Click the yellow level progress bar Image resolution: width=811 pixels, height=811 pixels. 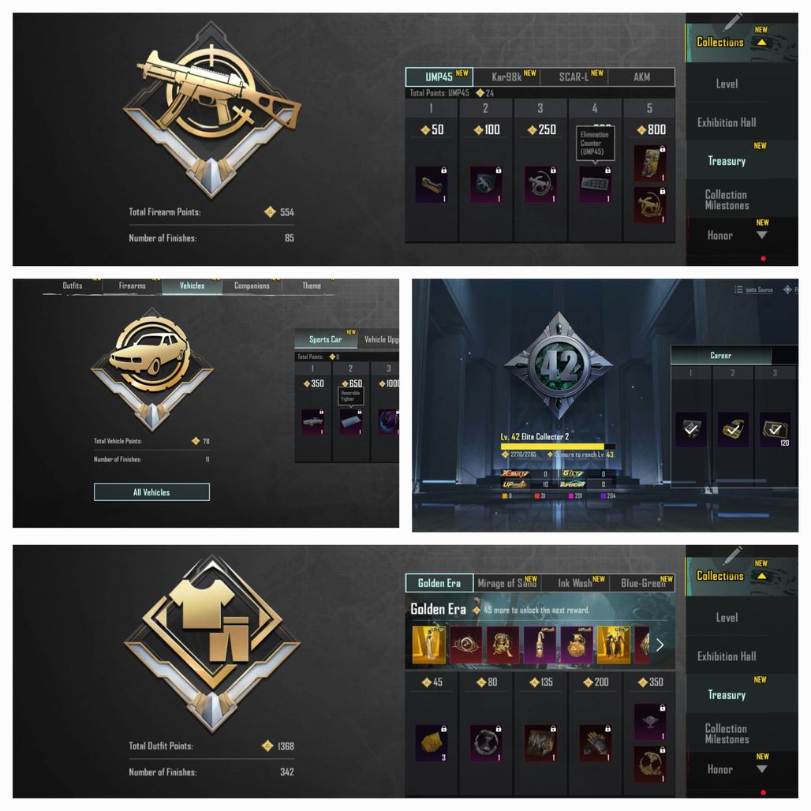click(558, 447)
